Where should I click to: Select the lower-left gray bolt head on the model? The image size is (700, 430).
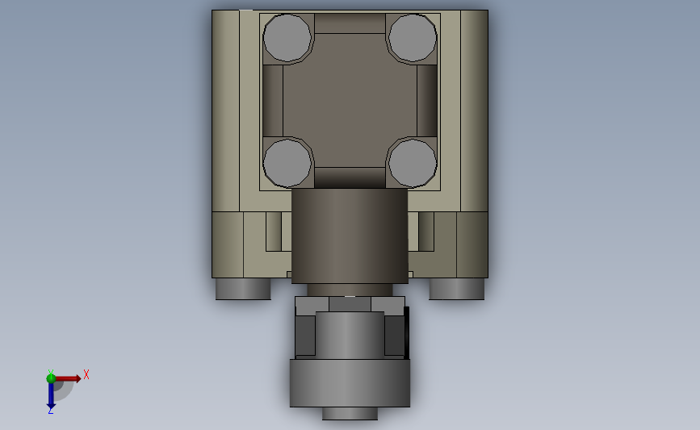coord(287,163)
